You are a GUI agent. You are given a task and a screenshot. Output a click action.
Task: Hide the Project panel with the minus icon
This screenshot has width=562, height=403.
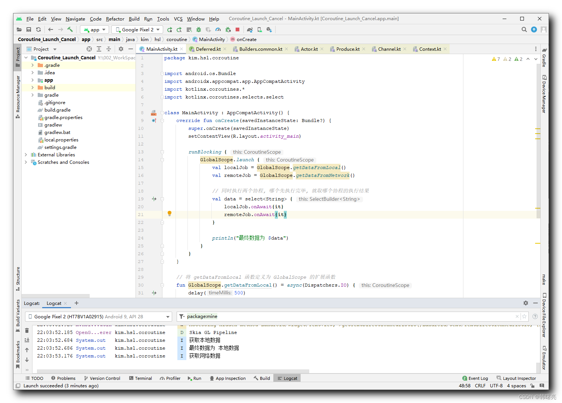pyautogui.click(x=131, y=49)
